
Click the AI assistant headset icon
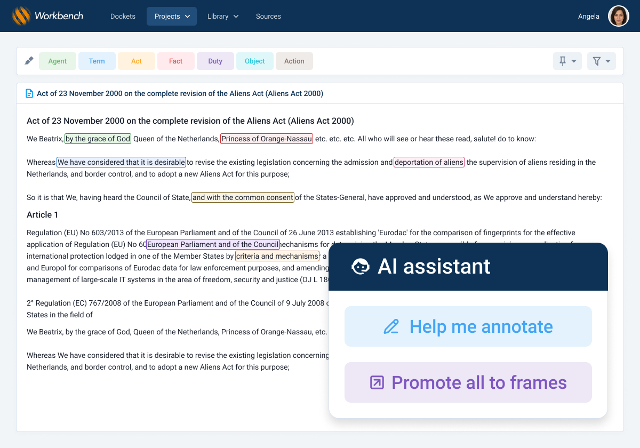(x=361, y=266)
